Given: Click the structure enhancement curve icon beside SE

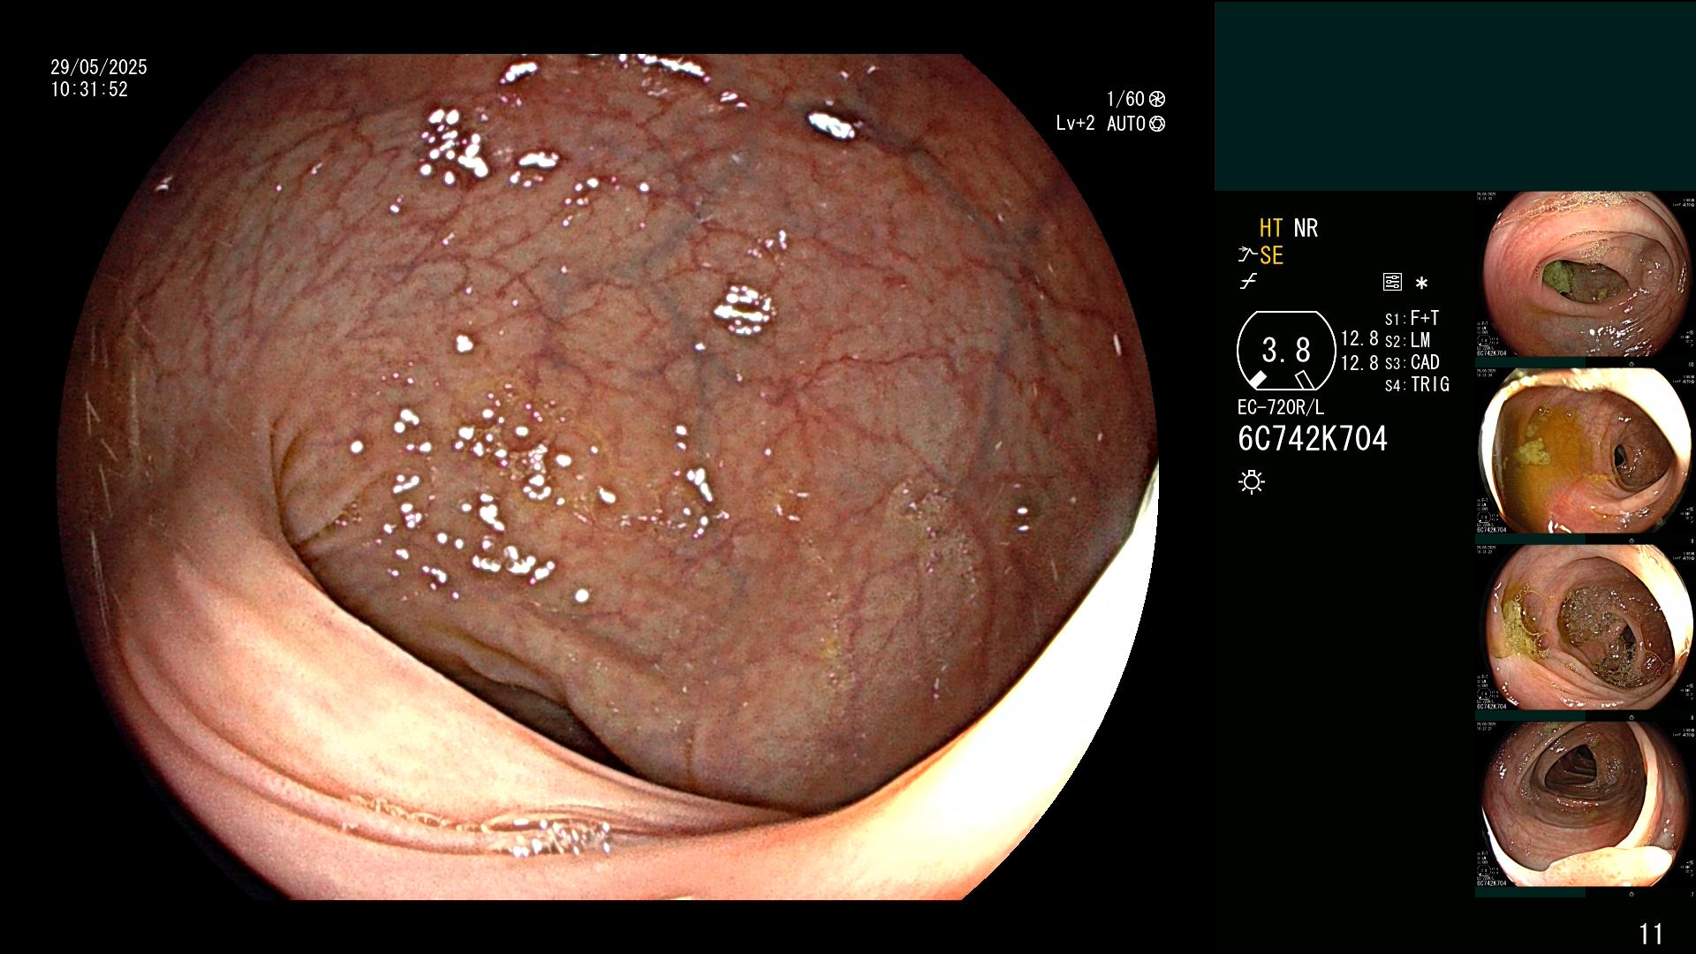Looking at the screenshot, I should [1246, 255].
